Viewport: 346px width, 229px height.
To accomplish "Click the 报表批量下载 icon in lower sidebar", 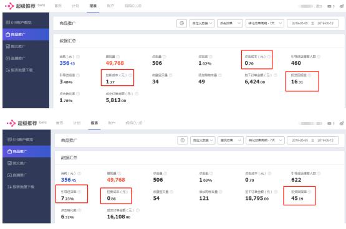I will click(x=9, y=187).
